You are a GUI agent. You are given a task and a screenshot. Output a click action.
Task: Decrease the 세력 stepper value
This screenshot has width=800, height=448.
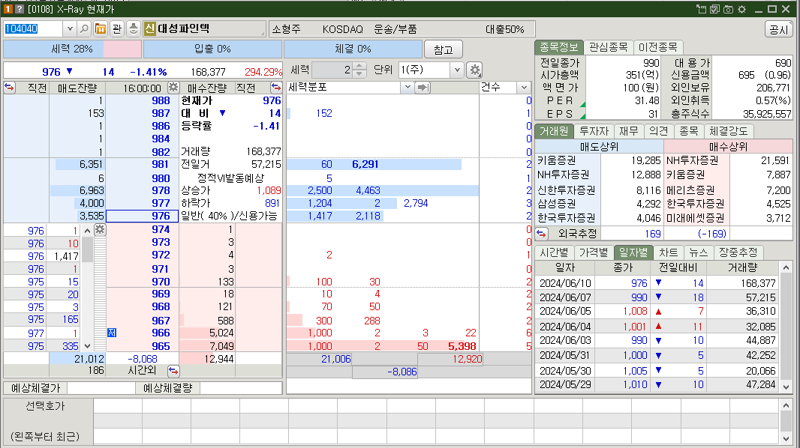coord(359,74)
